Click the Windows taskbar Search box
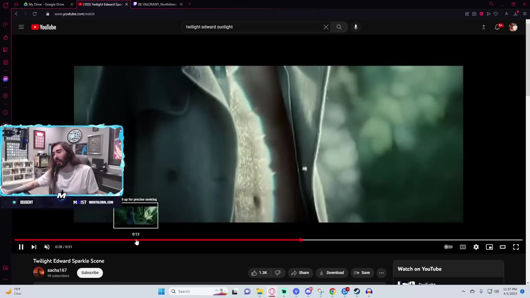530x298 pixels. pyautogui.click(x=199, y=291)
